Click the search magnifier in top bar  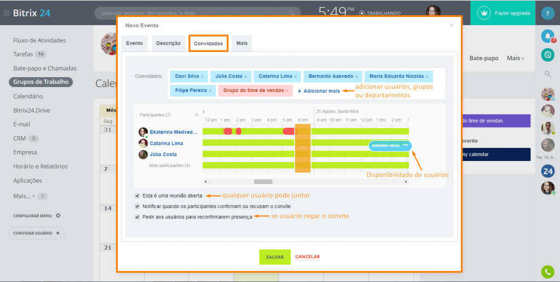click(291, 13)
